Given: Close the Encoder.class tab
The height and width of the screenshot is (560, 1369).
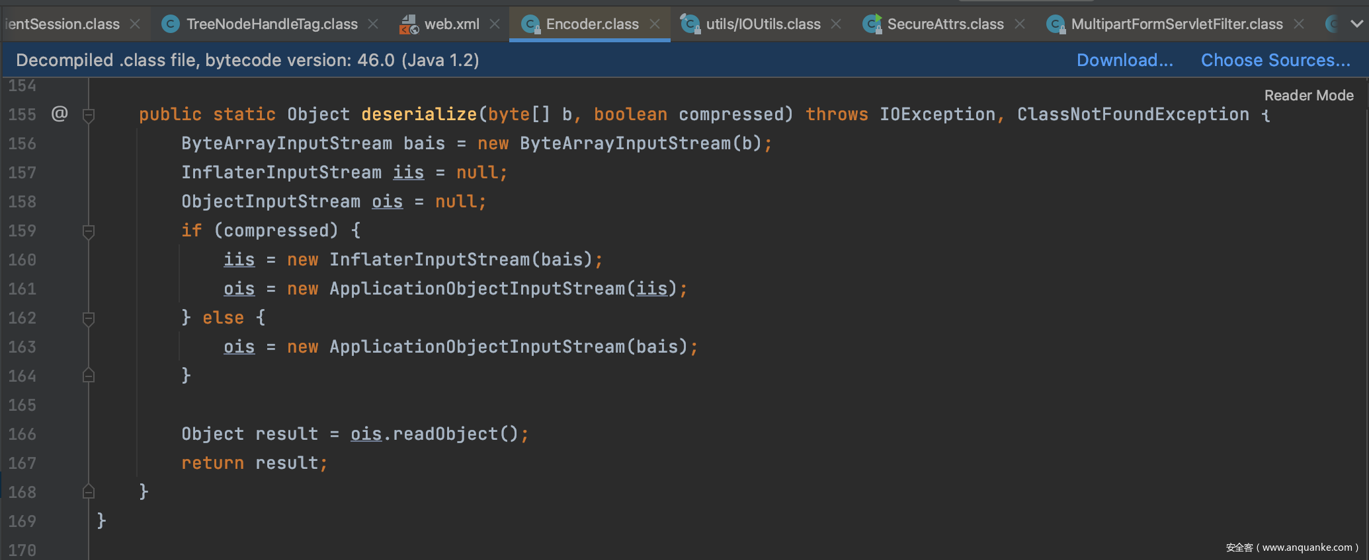Looking at the screenshot, I should (x=655, y=24).
